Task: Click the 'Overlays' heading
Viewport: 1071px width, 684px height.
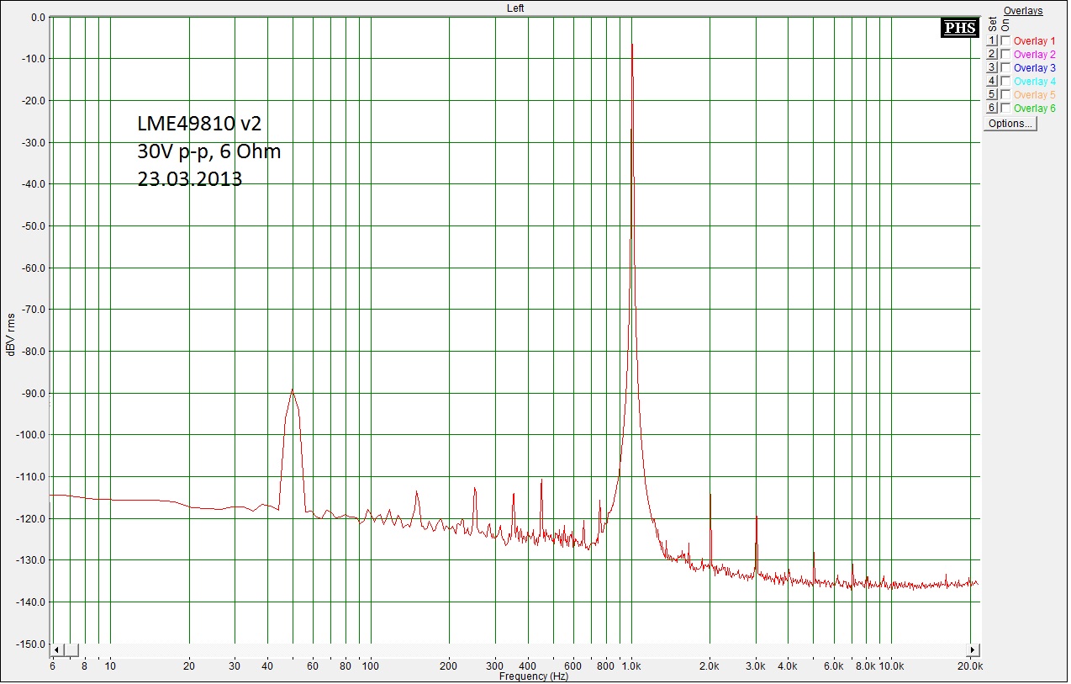Action: 1023,11
